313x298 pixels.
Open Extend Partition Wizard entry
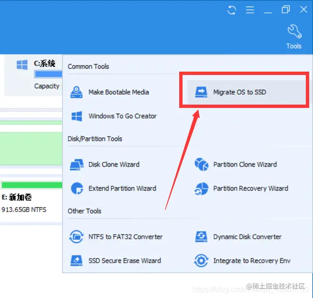(122, 189)
